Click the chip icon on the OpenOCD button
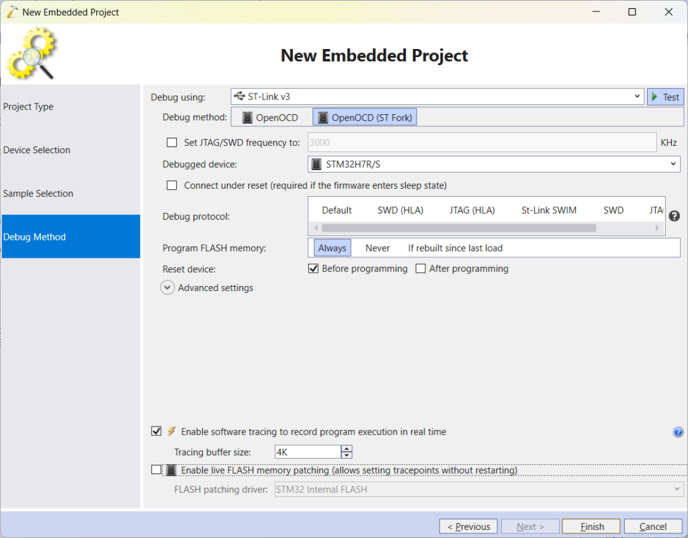 (247, 116)
